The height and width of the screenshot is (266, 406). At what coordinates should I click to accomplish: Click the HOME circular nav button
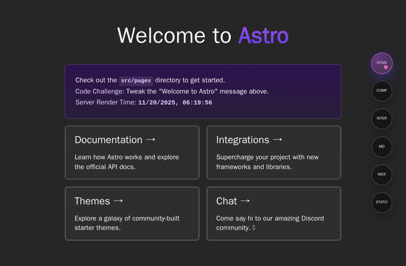pyautogui.click(x=382, y=63)
